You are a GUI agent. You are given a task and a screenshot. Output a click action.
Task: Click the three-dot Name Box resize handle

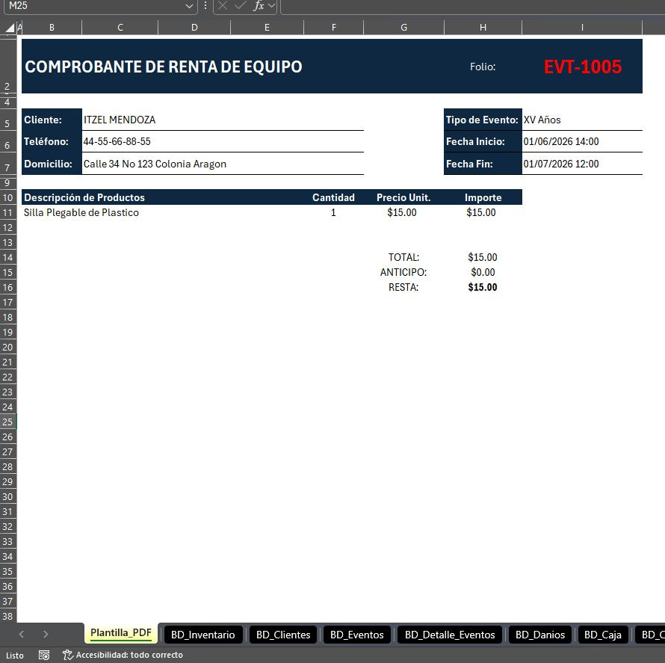(205, 6)
